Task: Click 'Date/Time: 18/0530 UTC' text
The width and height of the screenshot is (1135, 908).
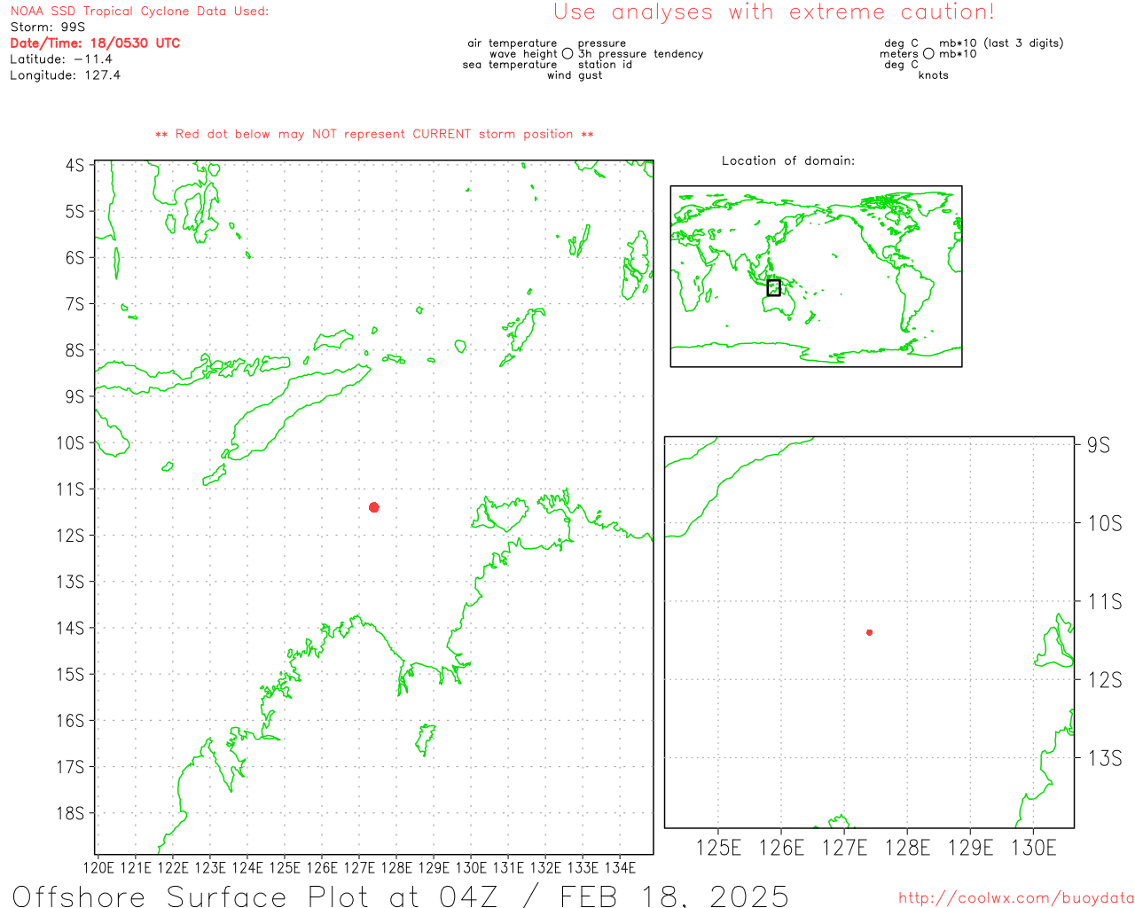Action: tap(95, 43)
